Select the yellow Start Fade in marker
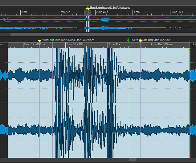This screenshot has height=163, width=196. pos(39,41)
